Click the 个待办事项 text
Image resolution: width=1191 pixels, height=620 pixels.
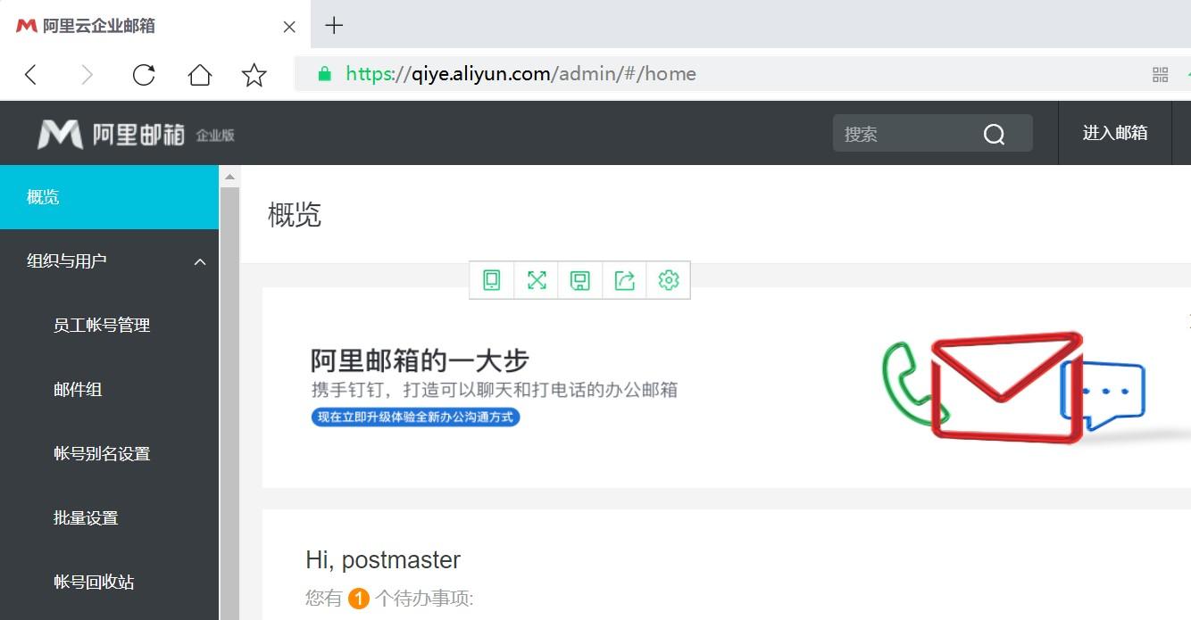click(x=424, y=599)
